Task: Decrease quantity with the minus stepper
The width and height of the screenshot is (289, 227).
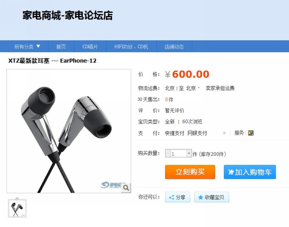Action: click(168, 153)
